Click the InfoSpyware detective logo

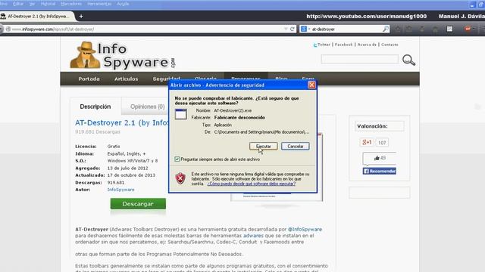(x=85, y=55)
